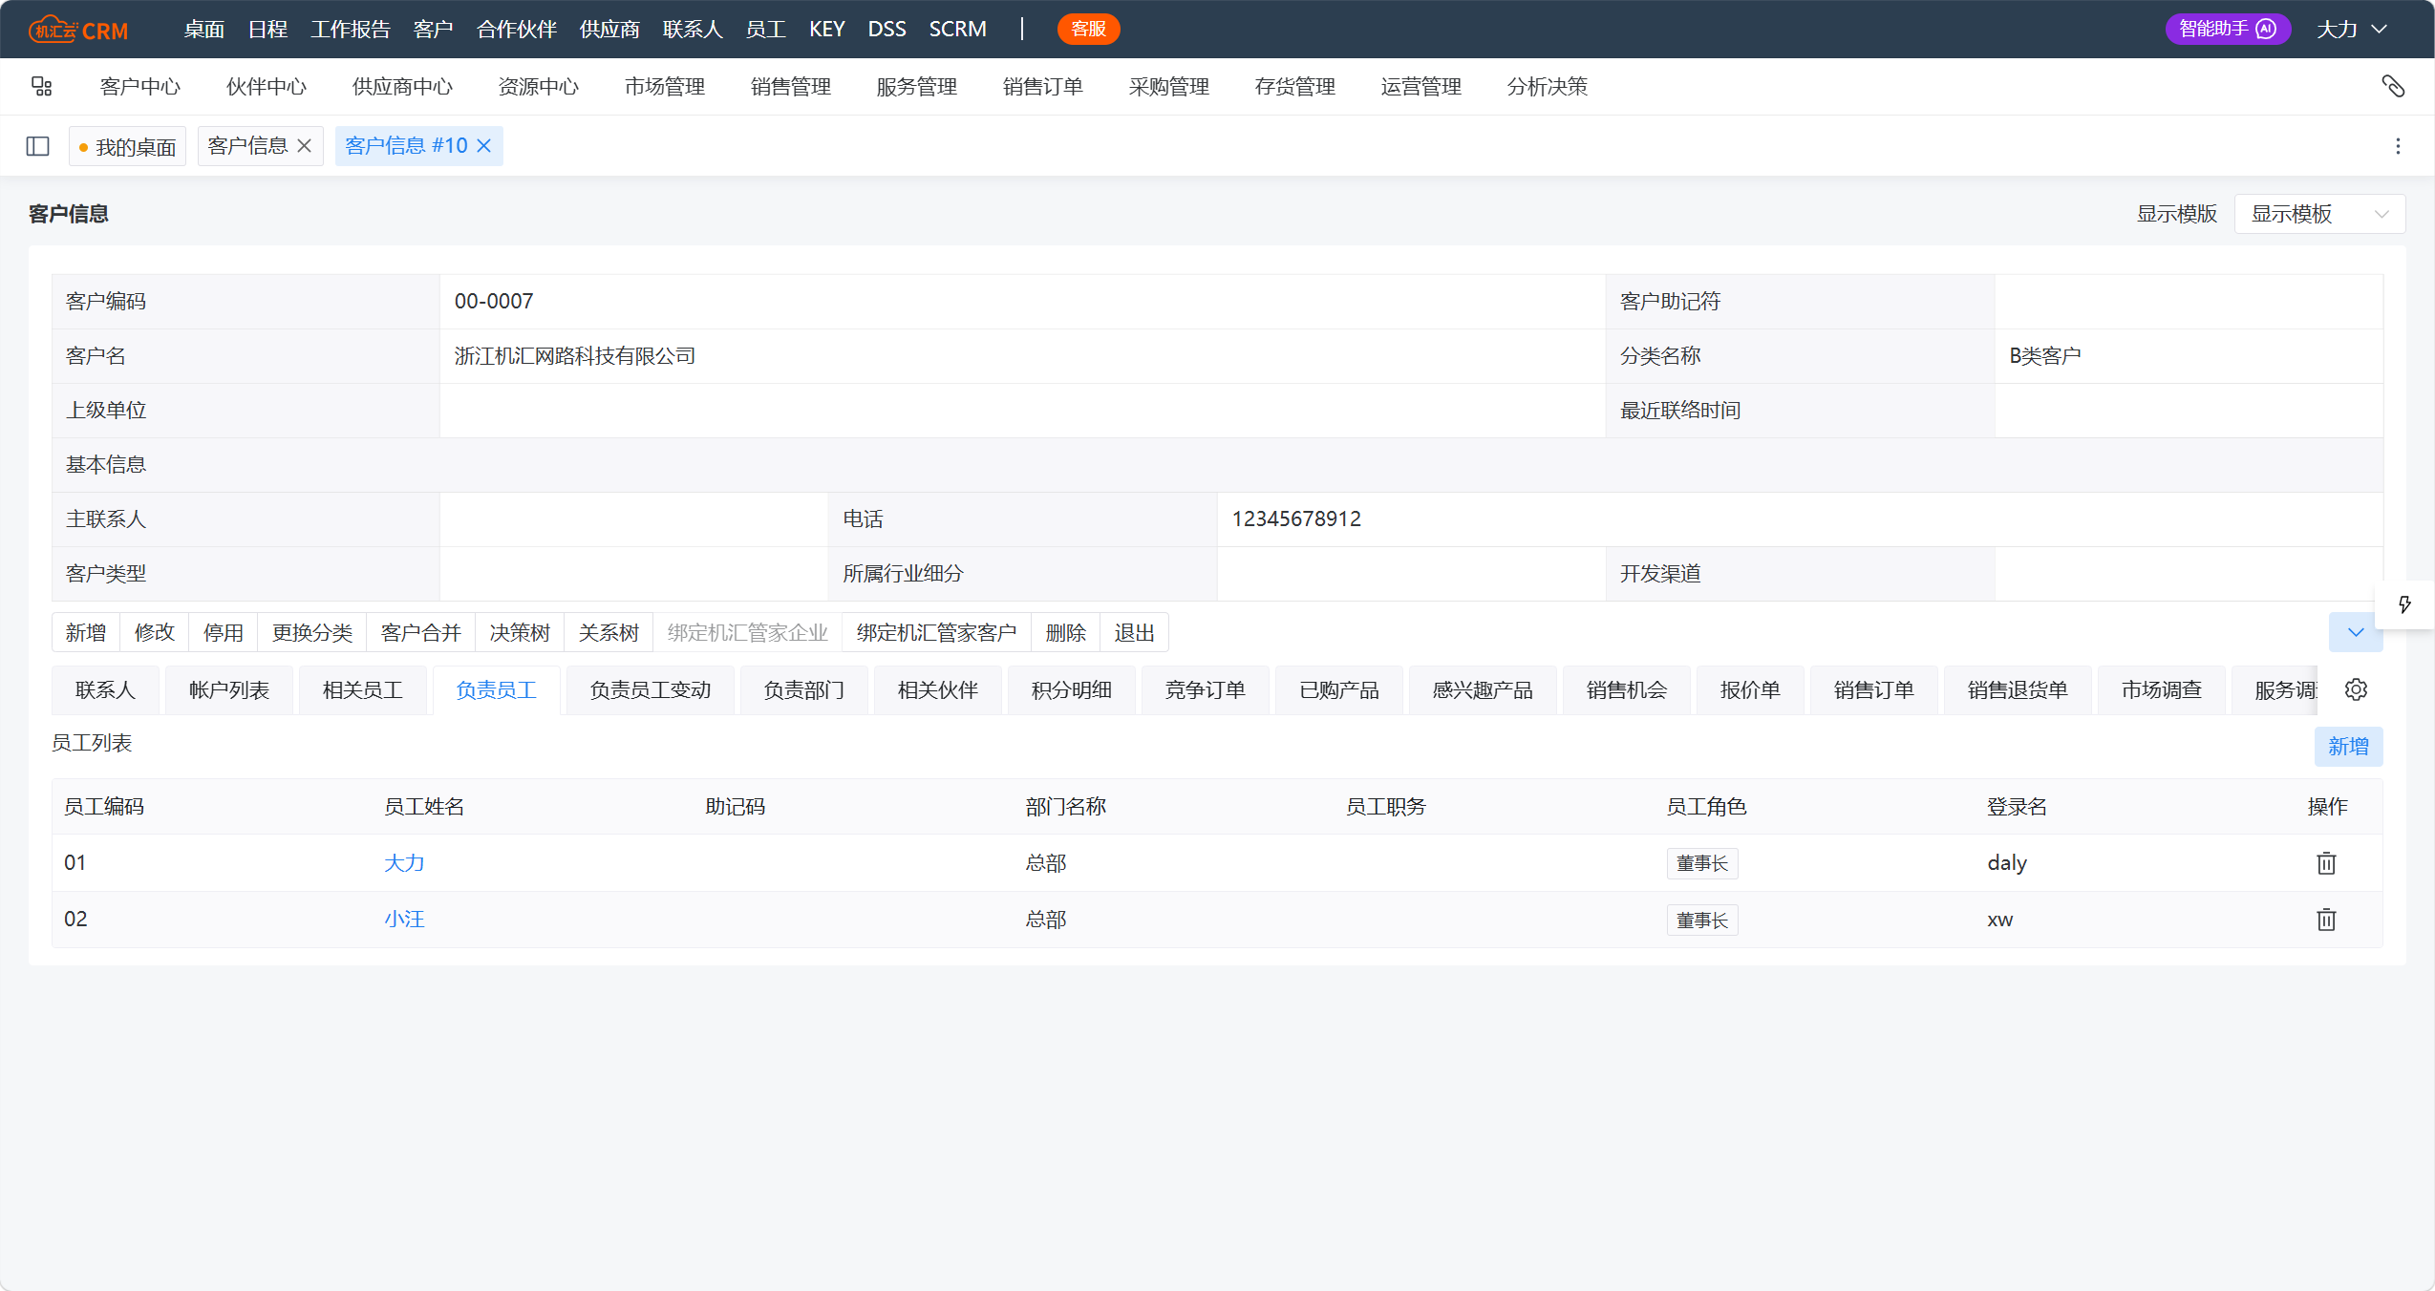The image size is (2435, 1291).
Task: Click the 更换分类 button
Action: coord(312,632)
